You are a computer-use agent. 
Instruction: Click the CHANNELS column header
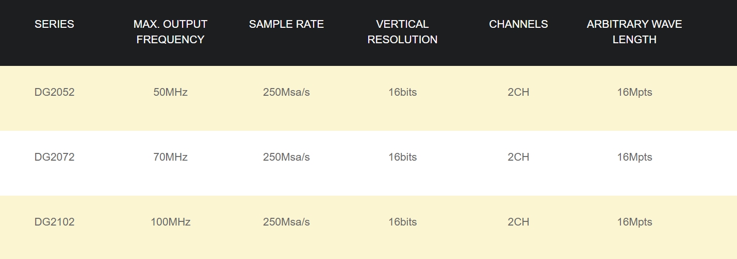[x=518, y=24]
